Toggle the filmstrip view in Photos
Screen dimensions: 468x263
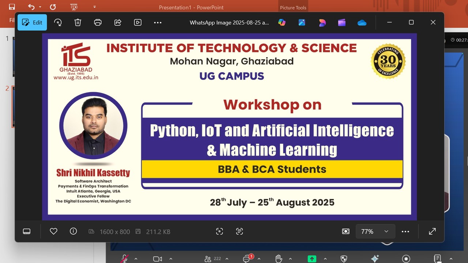point(27,231)
